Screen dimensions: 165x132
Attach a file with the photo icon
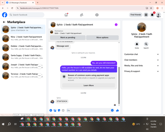point(55,110)
